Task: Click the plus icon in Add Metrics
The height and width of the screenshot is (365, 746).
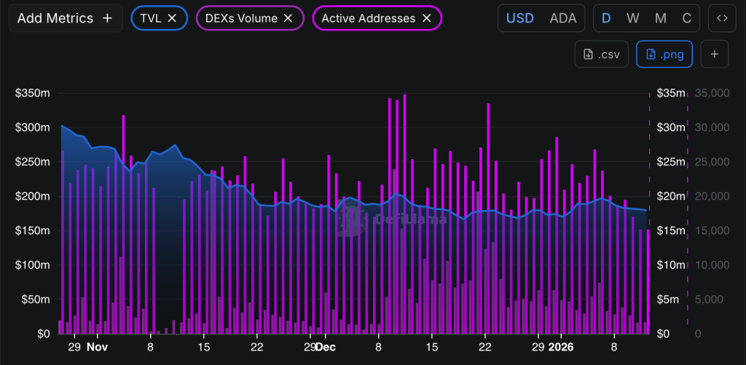Action: pyautogui.click(x=107, y=18)
